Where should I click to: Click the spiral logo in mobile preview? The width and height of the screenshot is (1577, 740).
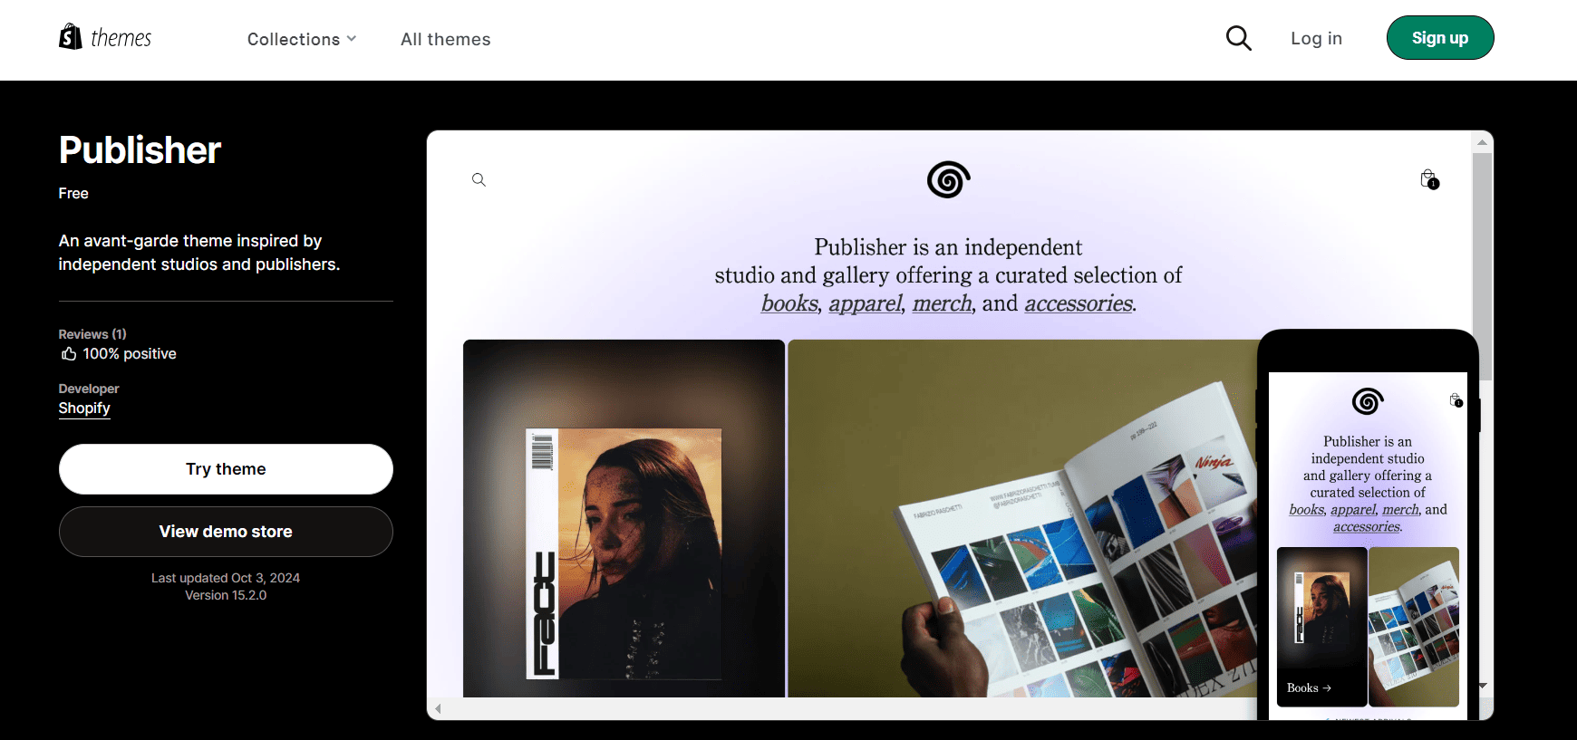click(x=1367, y=400)
